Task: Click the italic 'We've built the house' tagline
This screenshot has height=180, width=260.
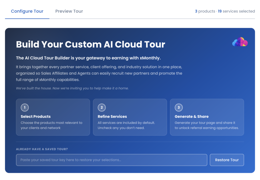Action: 72,88
